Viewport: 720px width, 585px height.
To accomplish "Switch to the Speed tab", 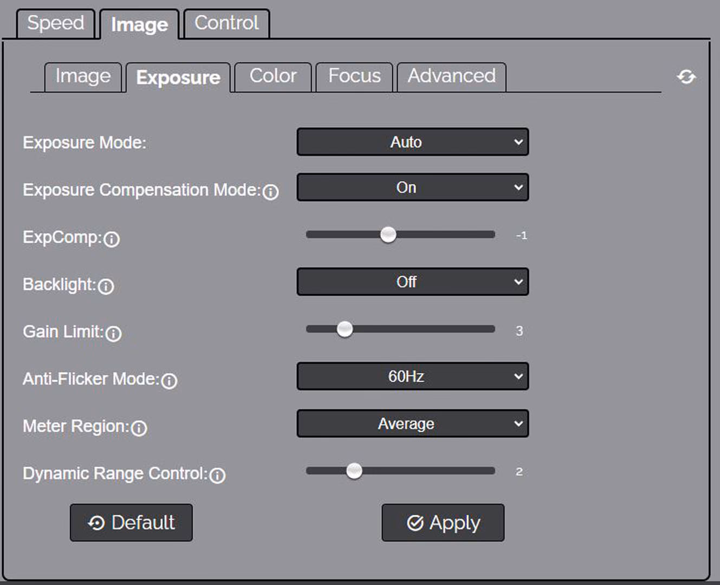I will pos(56,23).
